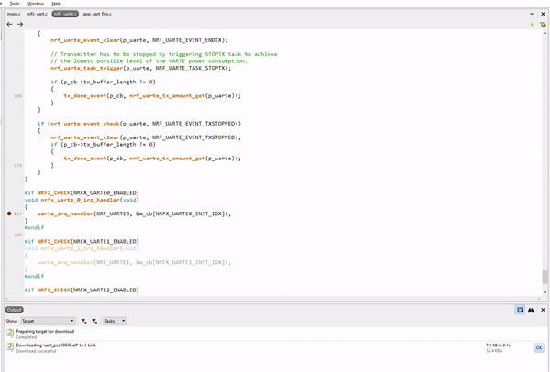Click '7.1 KB in 0.1s' download stat
This screenshot has height=372, width=550.
tap(498, 345)
